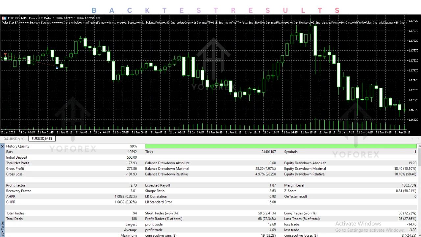Image resolution: width=421 pixels, height=237 pixels.
Task: Click the Initial Deposit value 500.00
Action: tap(132, 158)
